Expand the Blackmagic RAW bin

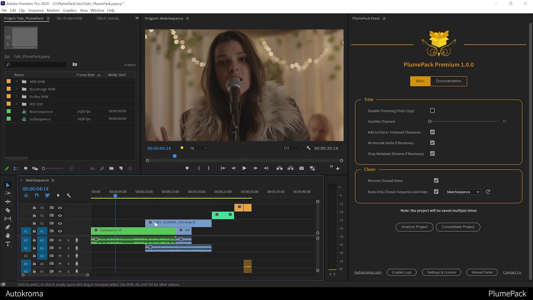(17, 89)
